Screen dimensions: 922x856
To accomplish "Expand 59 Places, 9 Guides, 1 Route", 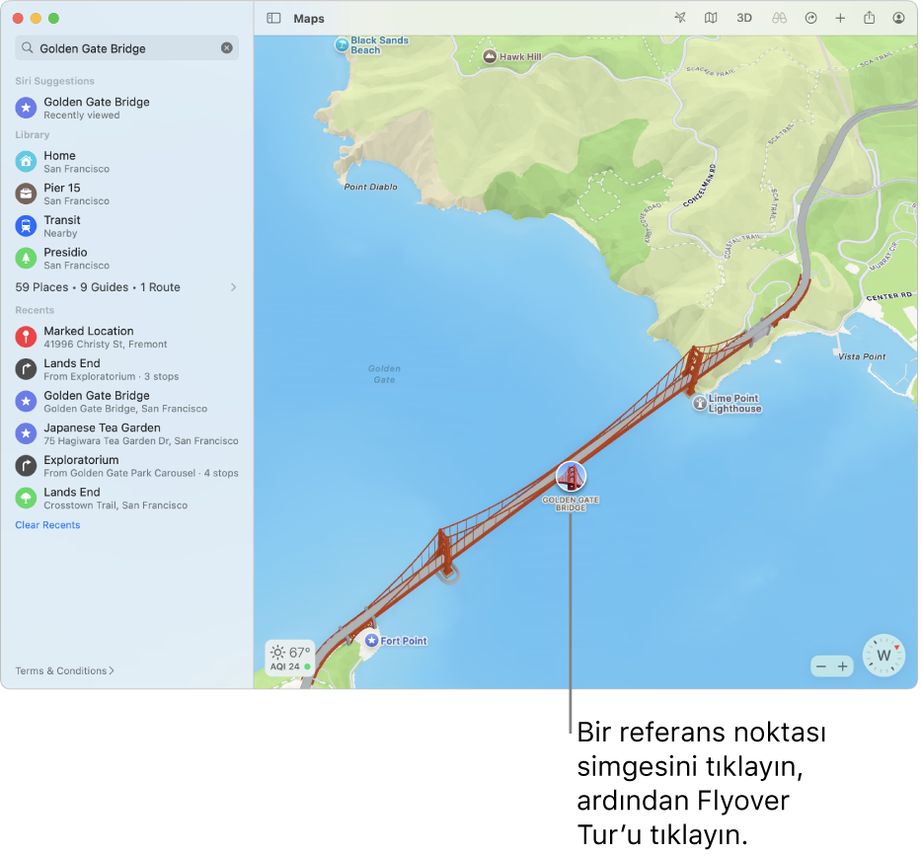I will coord(127,287).
